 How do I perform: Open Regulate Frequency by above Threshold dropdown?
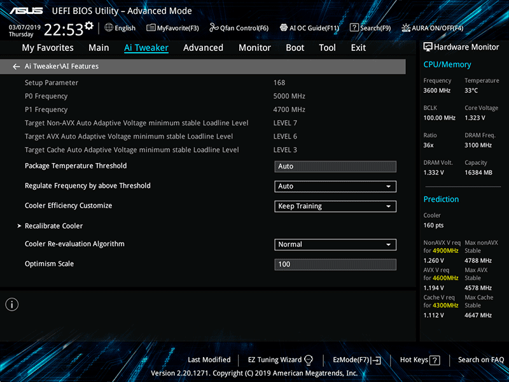335,187
